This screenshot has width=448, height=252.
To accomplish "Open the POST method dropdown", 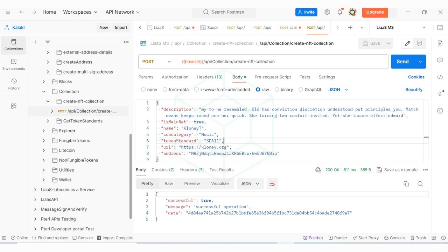I will 157,62.
